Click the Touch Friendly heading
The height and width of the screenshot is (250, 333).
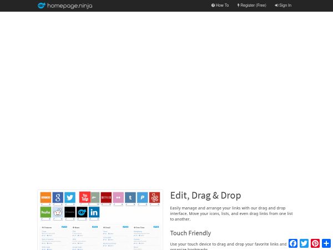[x=190, y=233]
